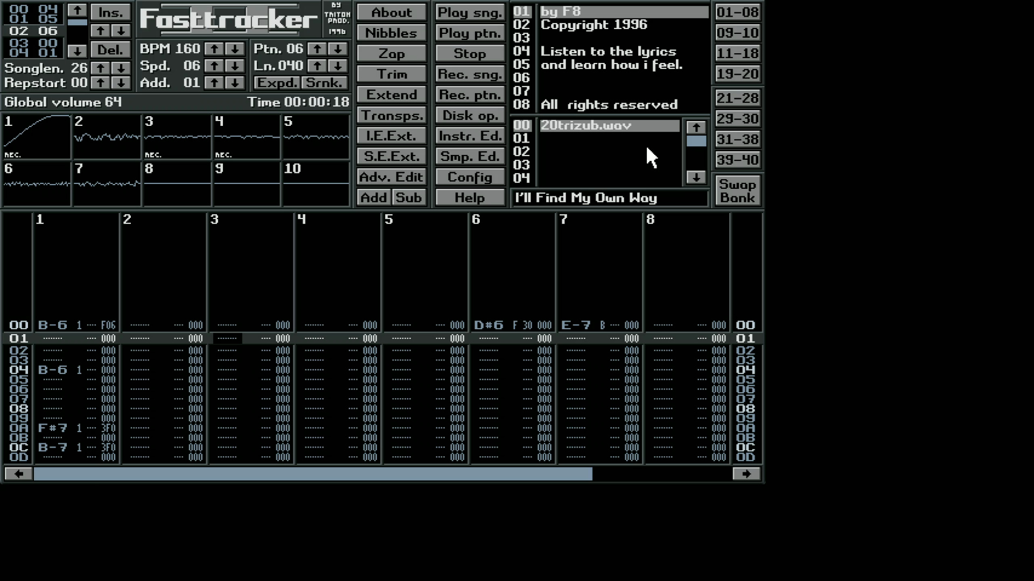The height and width of the screenshot is (581, 1034).
Task: Select the Config menu item
Action: point(470,176)
